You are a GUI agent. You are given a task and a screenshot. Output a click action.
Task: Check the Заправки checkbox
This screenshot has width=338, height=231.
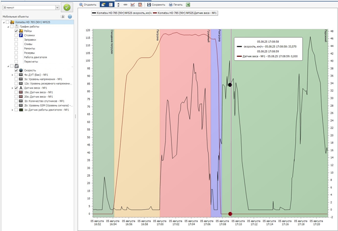(16, 40)
